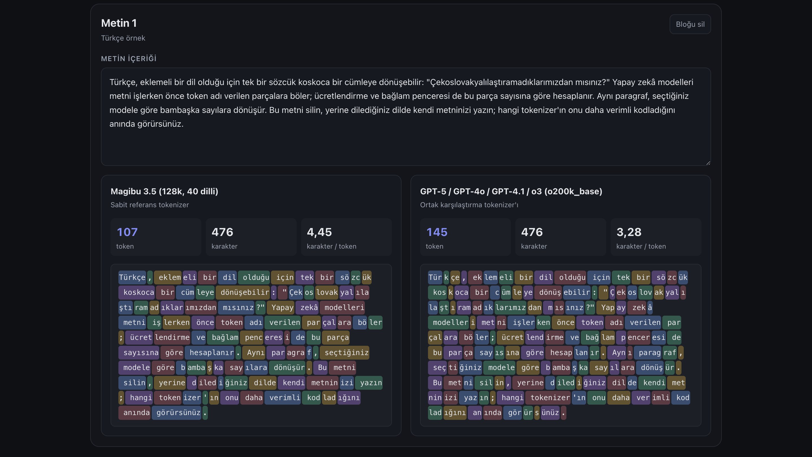Click the "lendirme" token chip

[x=172, y=337]
